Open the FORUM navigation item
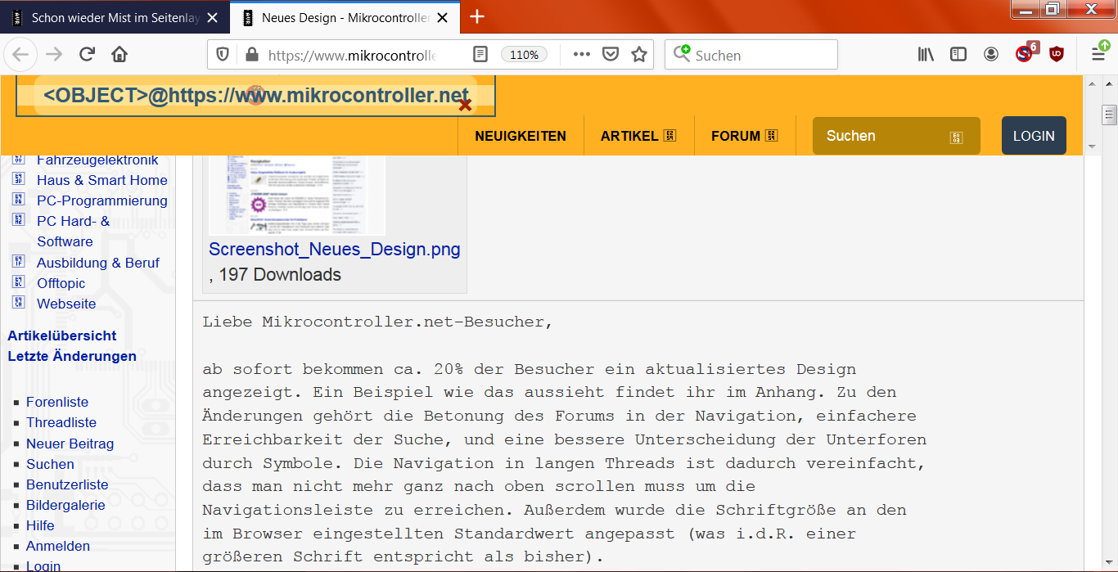The width and height of the screenshot is (1118, 572). tap(744, 136)
